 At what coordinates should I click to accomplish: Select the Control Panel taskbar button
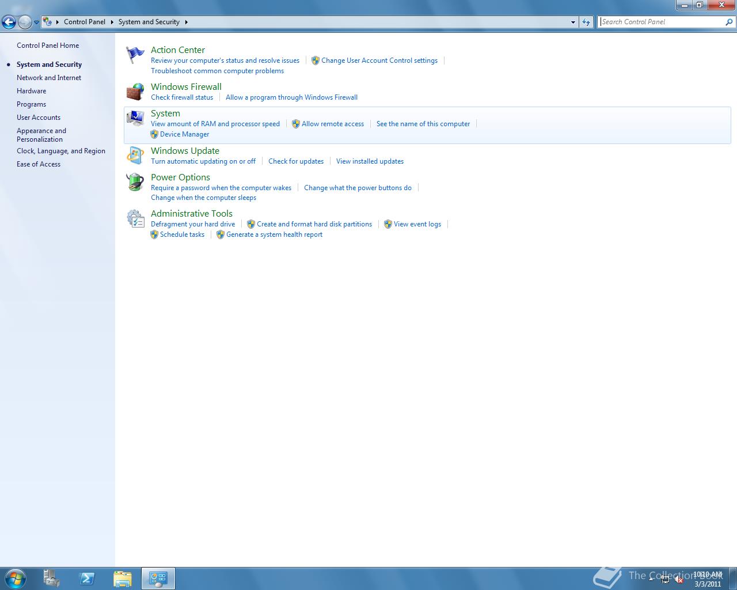[x=158, y=578]
